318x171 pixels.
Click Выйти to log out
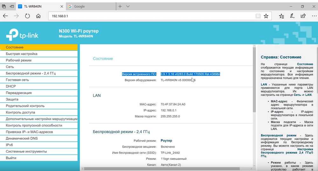[11, 158]
